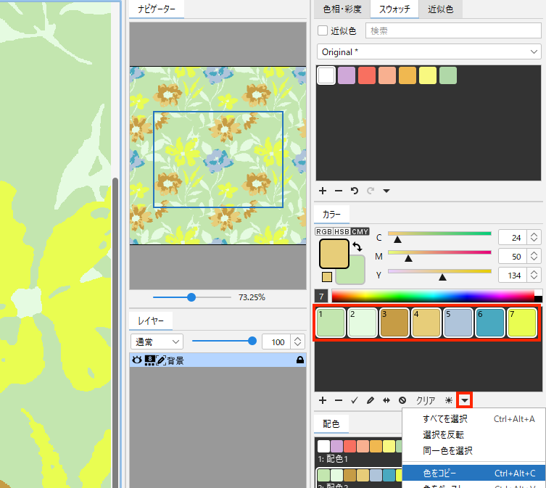The image size is (546, 488).
Task: Switch color mode to CMY
Action: (360, 231)
